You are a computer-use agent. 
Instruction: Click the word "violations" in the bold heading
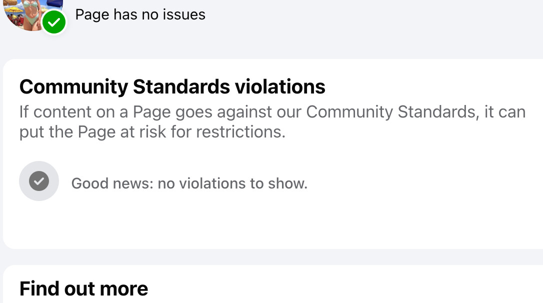click(x=280, y=87)
